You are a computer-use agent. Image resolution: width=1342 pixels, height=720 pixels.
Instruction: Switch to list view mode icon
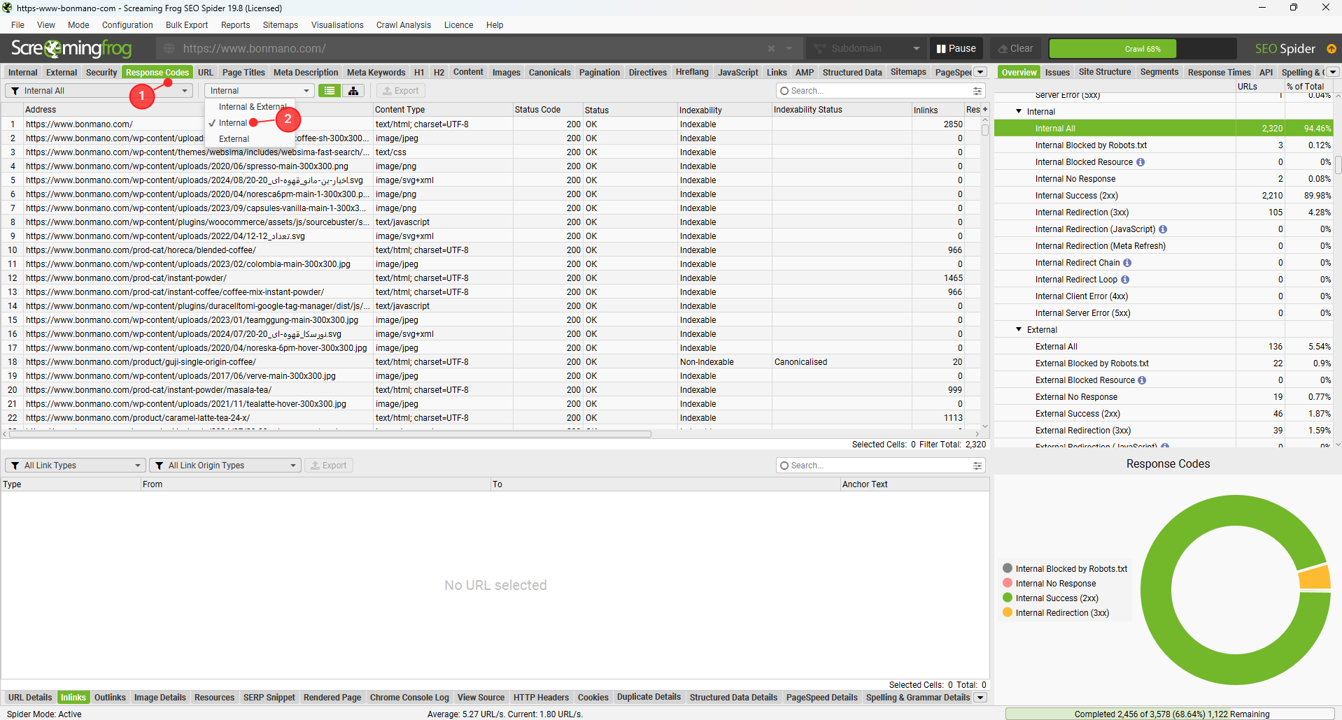point(330,91)
